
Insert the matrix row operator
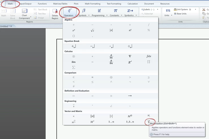[74, 122]
